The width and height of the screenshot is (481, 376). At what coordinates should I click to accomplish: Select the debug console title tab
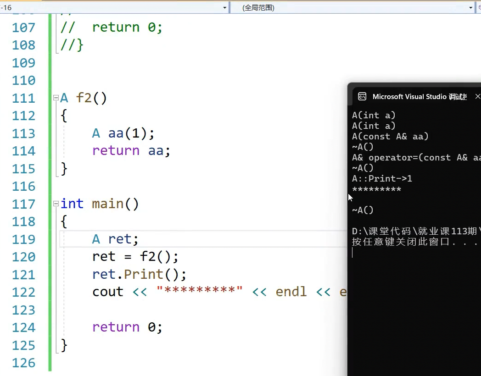[419, 97]
